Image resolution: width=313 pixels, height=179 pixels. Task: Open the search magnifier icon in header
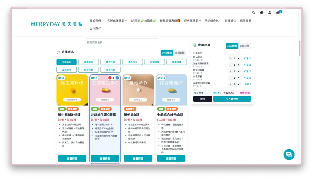[254, 12]
